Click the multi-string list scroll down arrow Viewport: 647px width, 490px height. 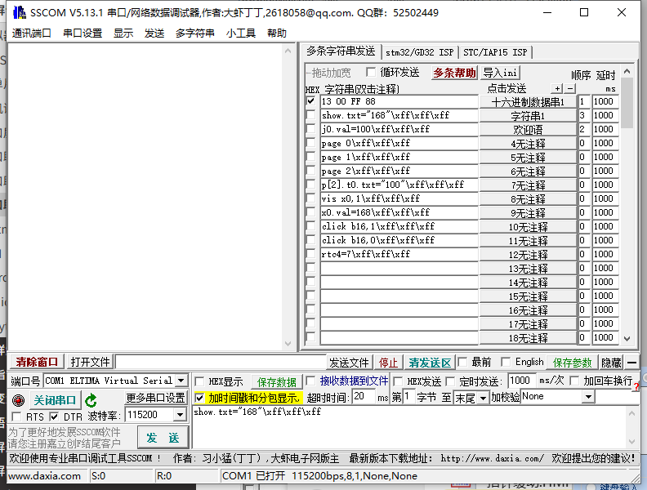coord(627,339)
